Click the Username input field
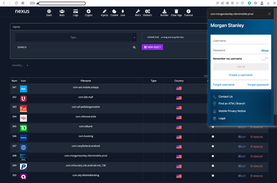 [x=241, y=41]
